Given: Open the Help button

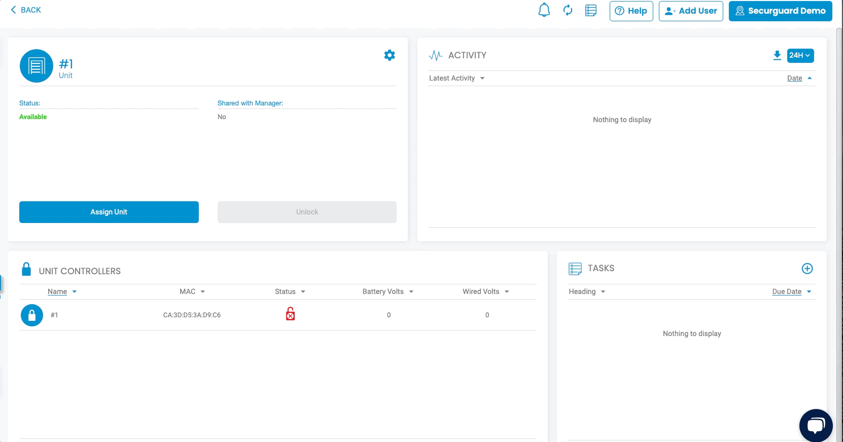Looking at the screenshot, I should click(x=631, y=11).
